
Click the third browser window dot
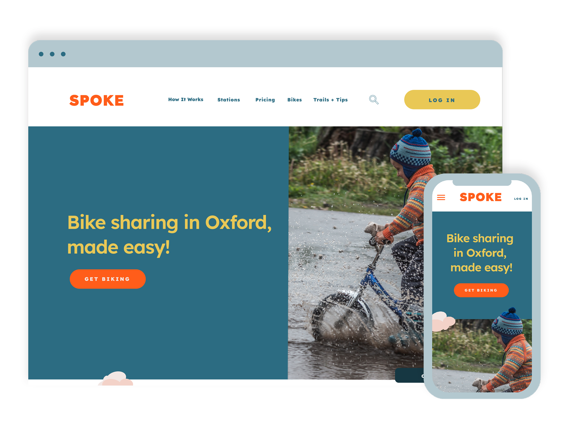(x=63, y=54)
